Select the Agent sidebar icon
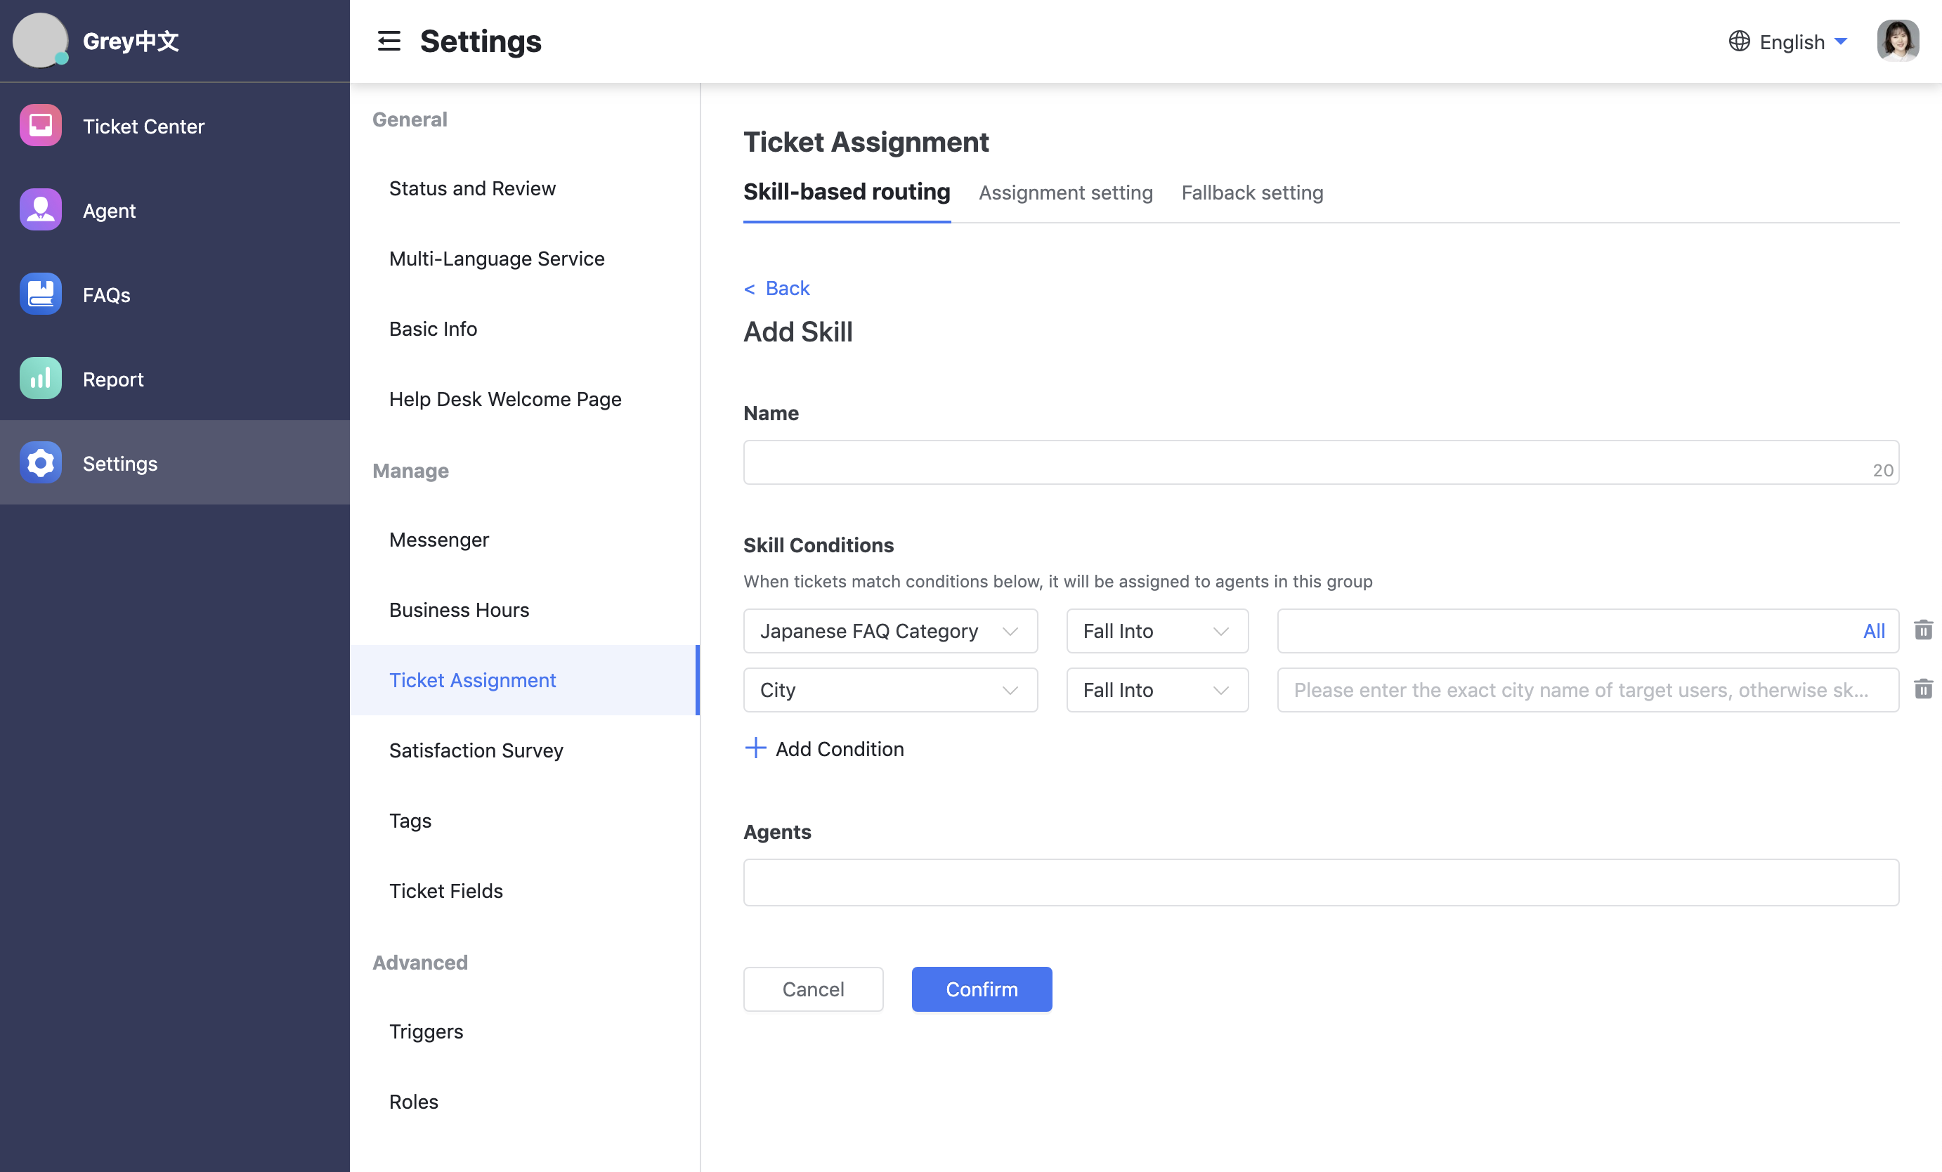The image size is (1942, 1172). 40,209
